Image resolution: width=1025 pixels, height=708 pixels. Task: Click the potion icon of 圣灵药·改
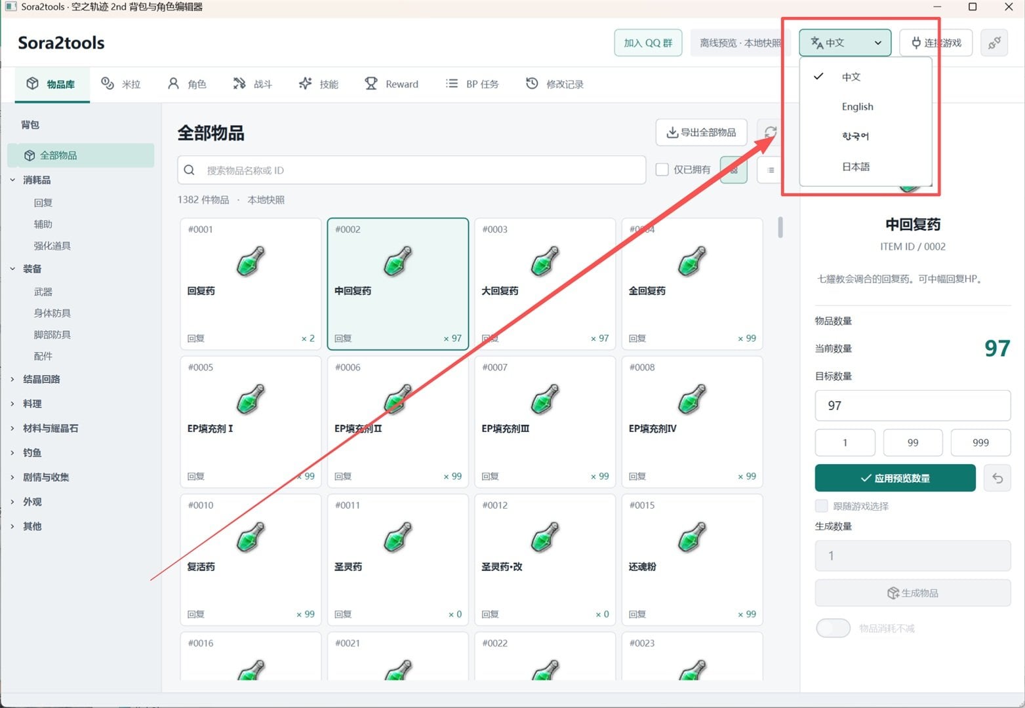[x=545, y=536]
